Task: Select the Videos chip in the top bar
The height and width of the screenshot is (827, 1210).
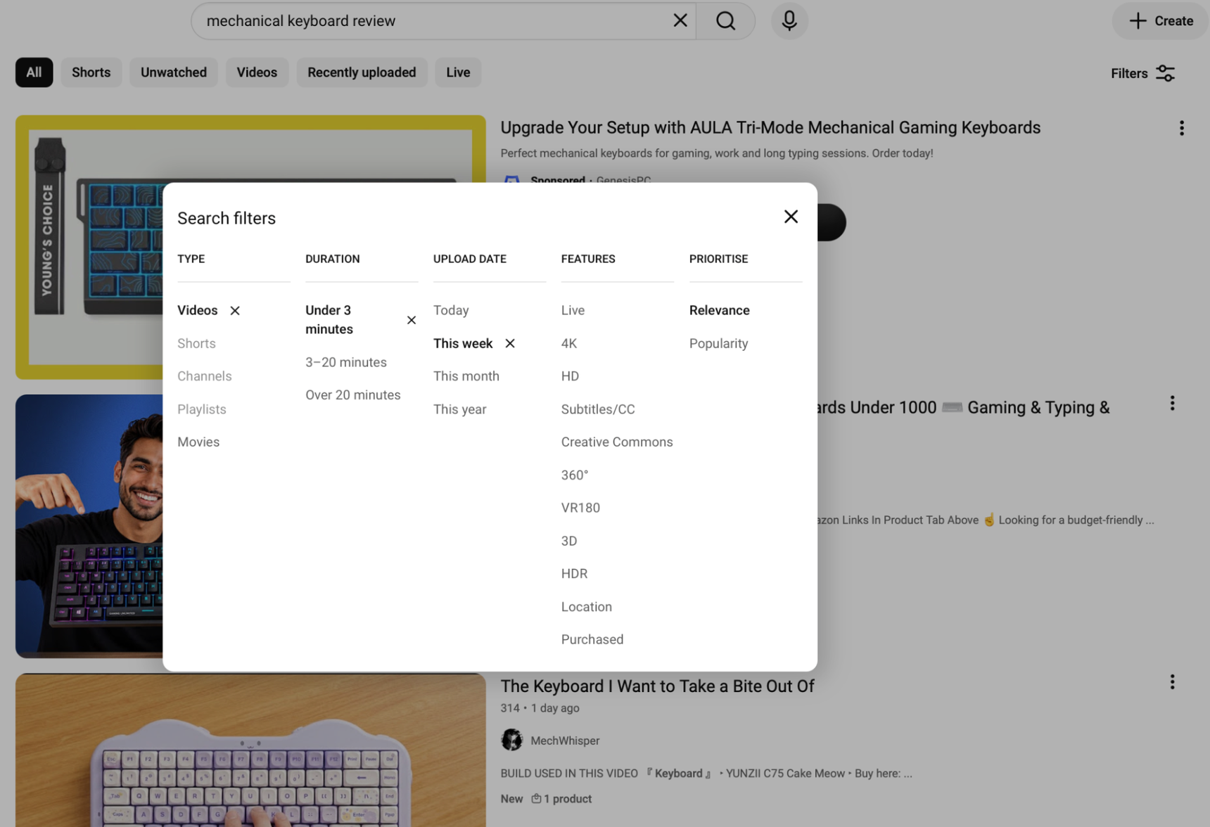Action: [257, 72]
